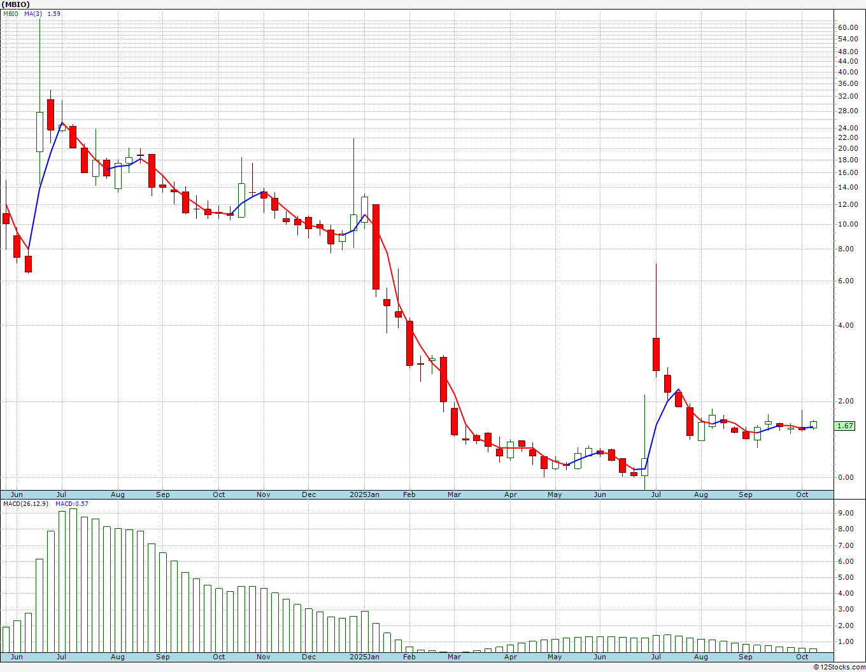
Task: Select Dec on the MACD panel time axis
Action: coord(309,657)
